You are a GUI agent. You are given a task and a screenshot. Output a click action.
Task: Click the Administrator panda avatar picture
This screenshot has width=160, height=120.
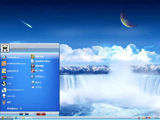pyautogui.click(x=5, y=48)
